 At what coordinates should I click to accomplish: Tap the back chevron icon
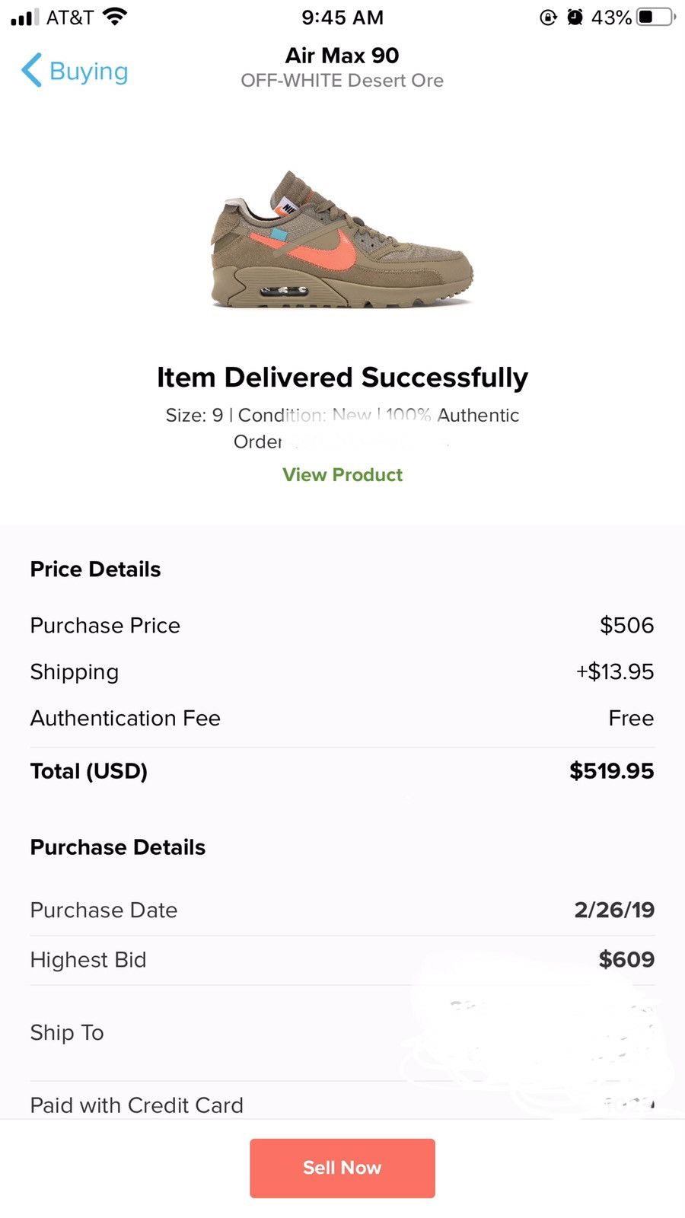point(32,71)
